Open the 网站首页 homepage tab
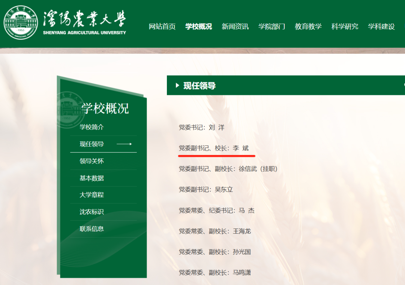Viewport: 405px width, 285px height. click(x=162, y=27)
